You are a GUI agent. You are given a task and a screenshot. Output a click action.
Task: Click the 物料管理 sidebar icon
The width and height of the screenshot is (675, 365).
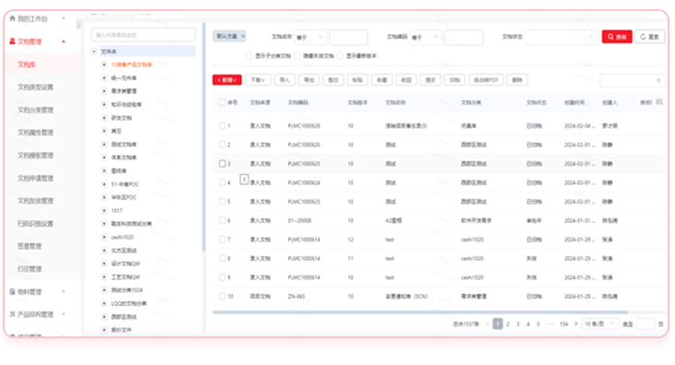[x=12, y=292]
